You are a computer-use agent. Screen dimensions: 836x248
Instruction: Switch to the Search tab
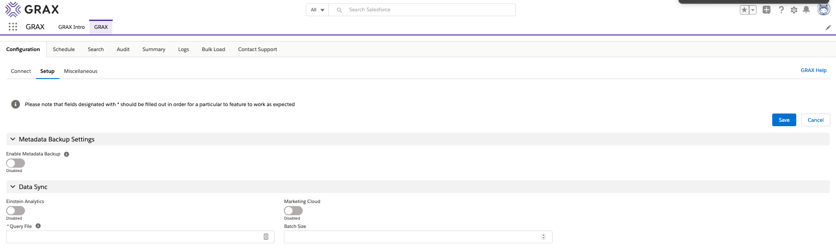tap(96, 49)
